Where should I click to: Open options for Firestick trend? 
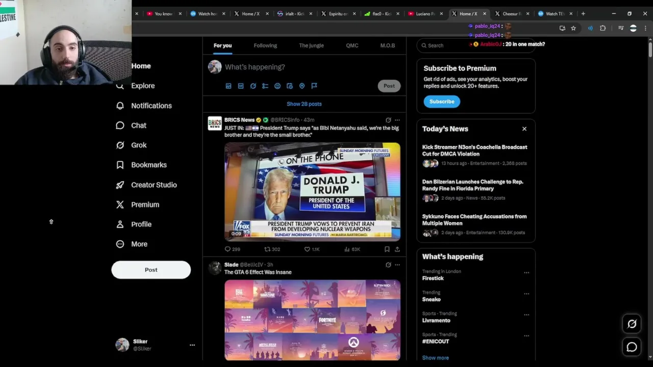526,273
